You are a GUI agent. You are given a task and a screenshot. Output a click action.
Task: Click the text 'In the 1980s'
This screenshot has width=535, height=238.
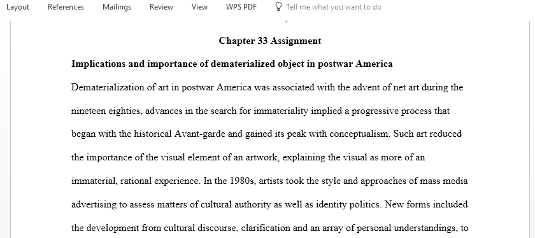229,181
